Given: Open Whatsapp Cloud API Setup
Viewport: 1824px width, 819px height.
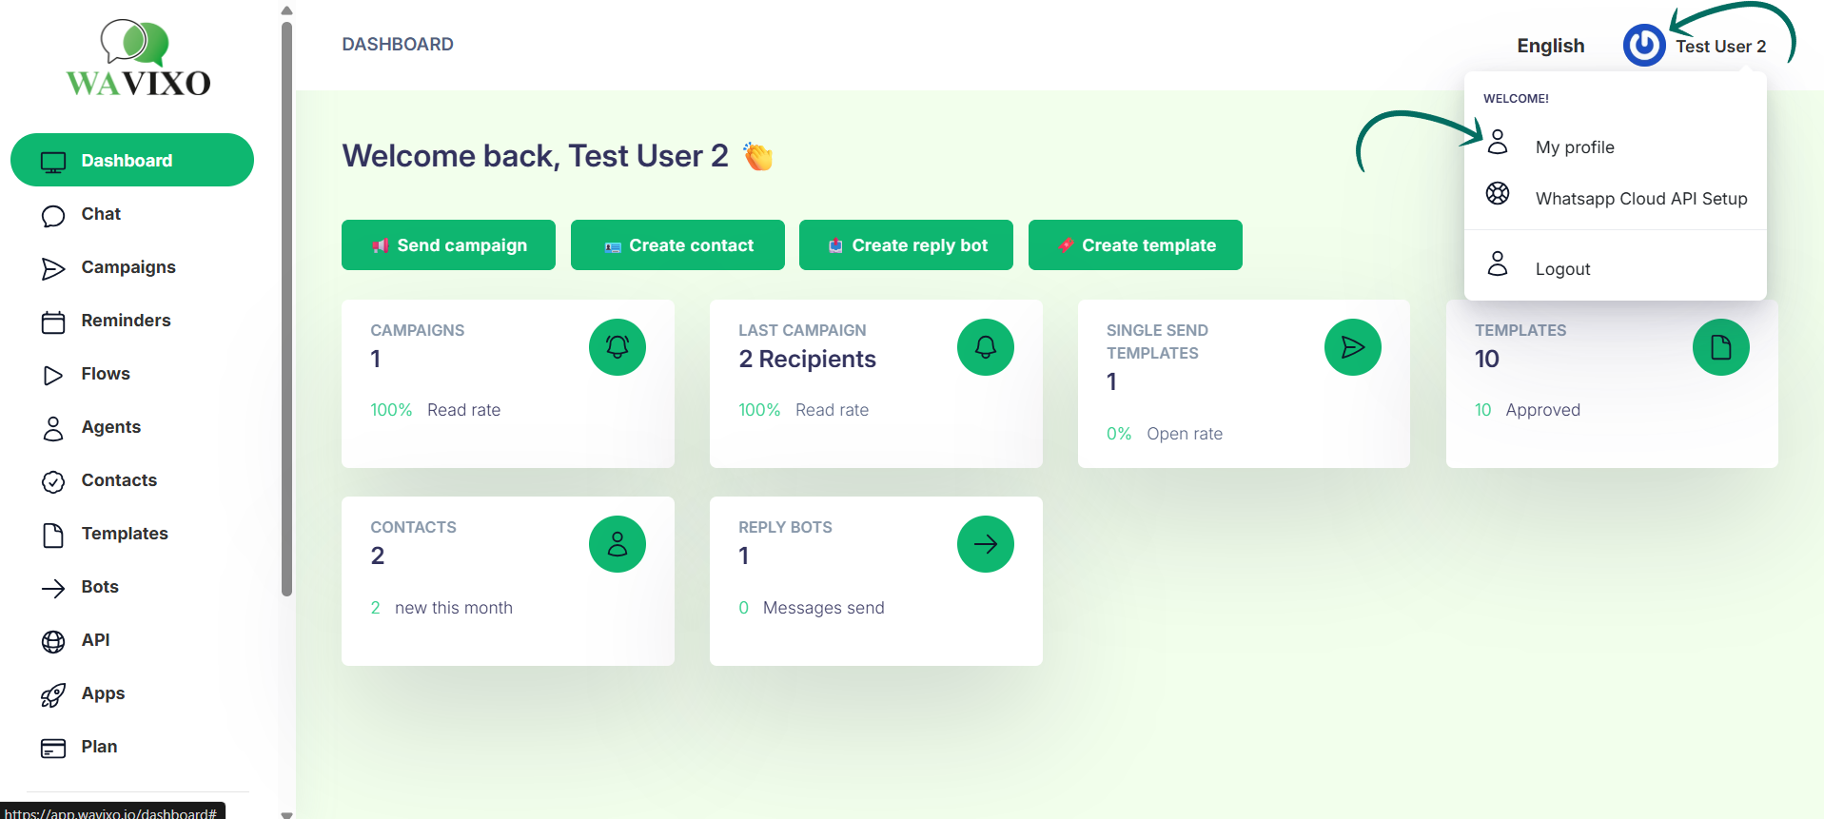Looking at the screenshot, I should pyautogui.click(x=1640, y=199).
